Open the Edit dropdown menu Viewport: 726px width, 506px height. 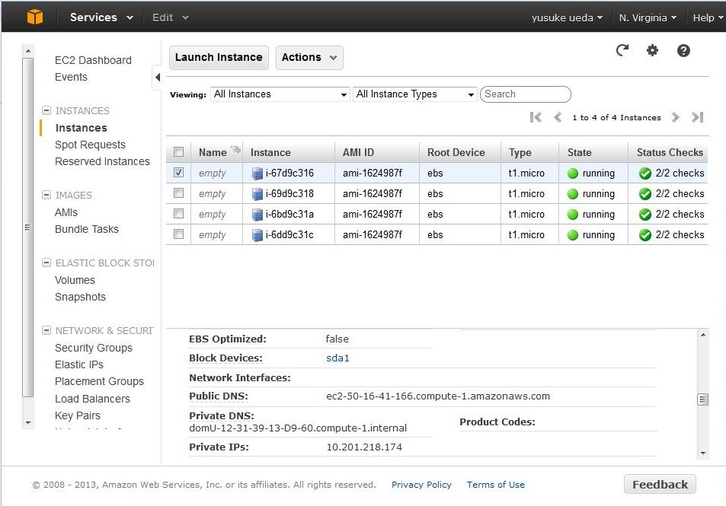pyautogui.click(x=171, y=18)
